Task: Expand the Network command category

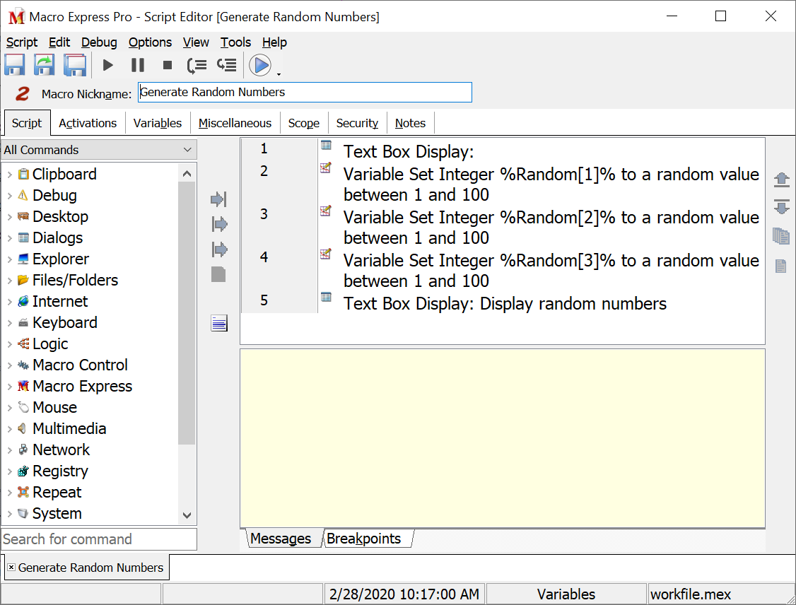Action: [x=10, y=450]
